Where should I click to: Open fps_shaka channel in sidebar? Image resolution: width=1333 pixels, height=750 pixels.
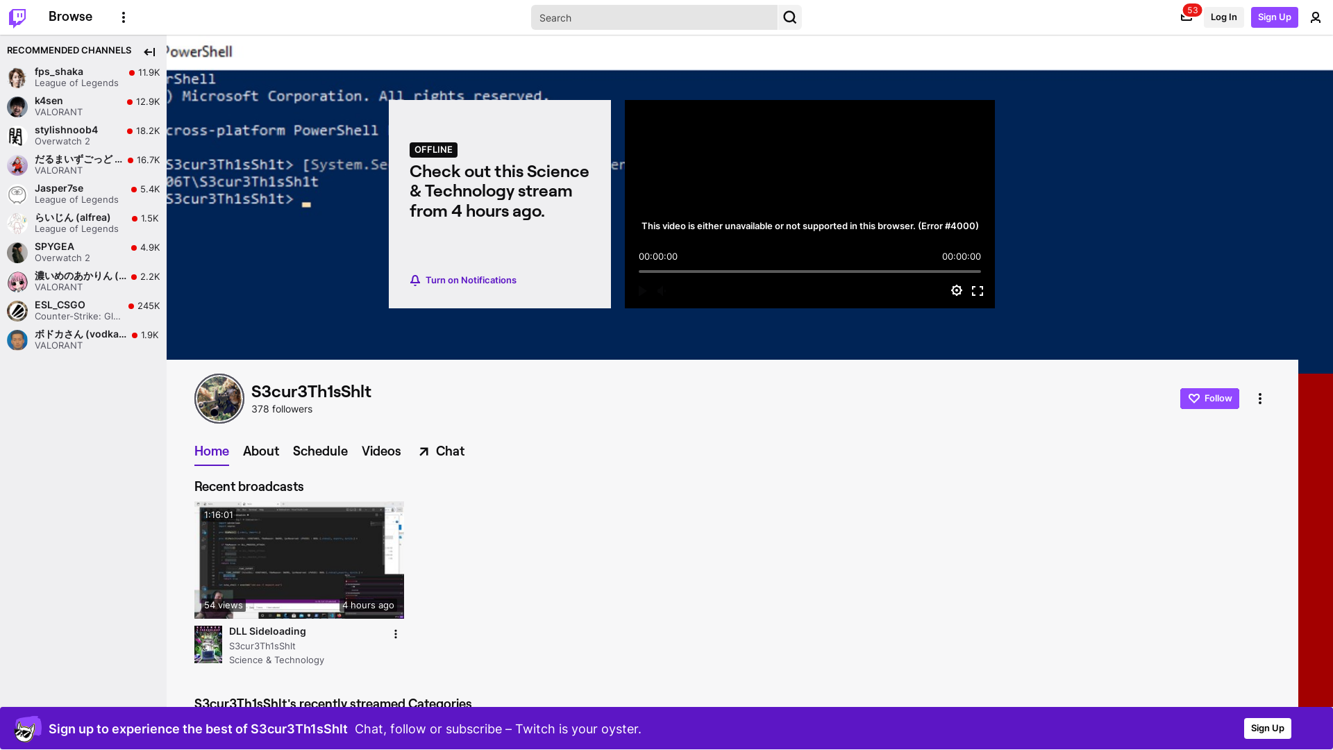(x=83, y=77)
